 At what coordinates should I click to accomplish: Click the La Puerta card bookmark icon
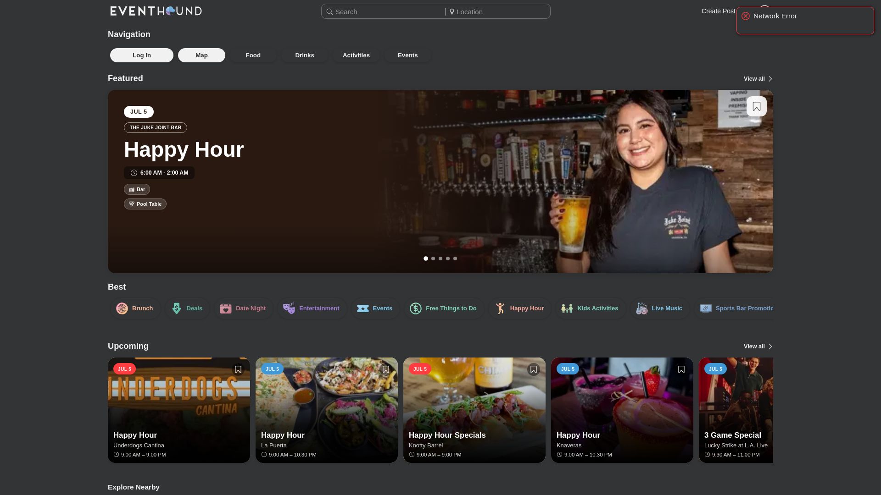tap(385, 369)
